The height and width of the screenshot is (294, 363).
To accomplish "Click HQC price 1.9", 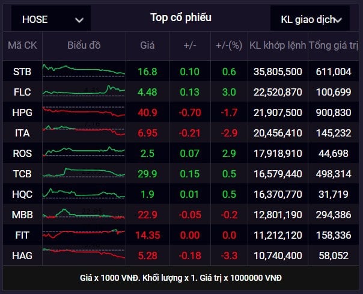I will (147, 194).
